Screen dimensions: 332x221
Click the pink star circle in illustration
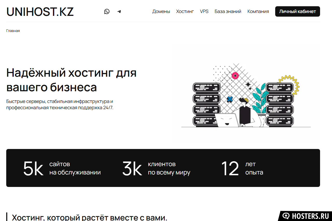pyautogui.click(x=235, y=76)
